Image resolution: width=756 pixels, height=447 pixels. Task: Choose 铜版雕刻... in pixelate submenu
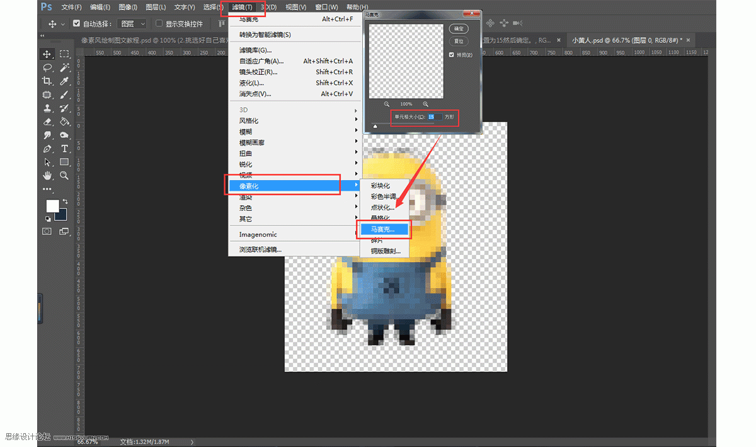(384, 251)
